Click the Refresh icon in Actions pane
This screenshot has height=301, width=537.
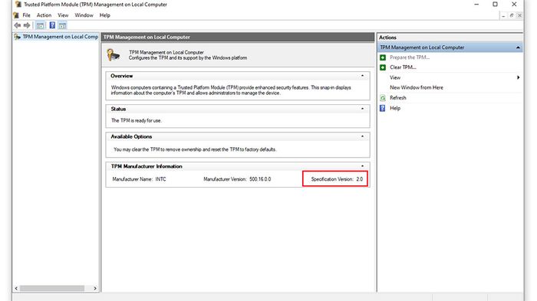click(x=383, y=98)
